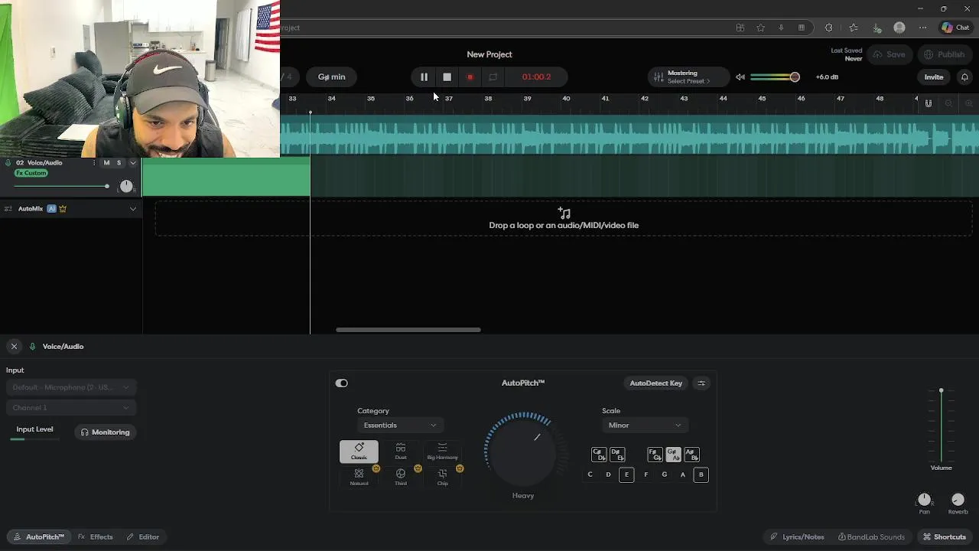Open the G# min key selector
This screenshot has width=979, height=551.
pos(332,77)
